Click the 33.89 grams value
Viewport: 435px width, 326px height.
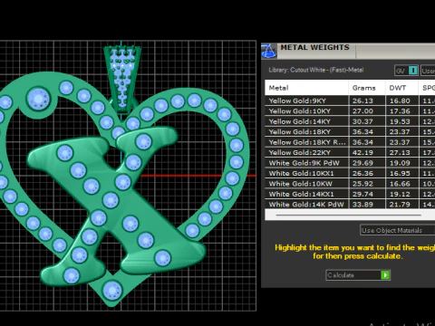(362, 205)
